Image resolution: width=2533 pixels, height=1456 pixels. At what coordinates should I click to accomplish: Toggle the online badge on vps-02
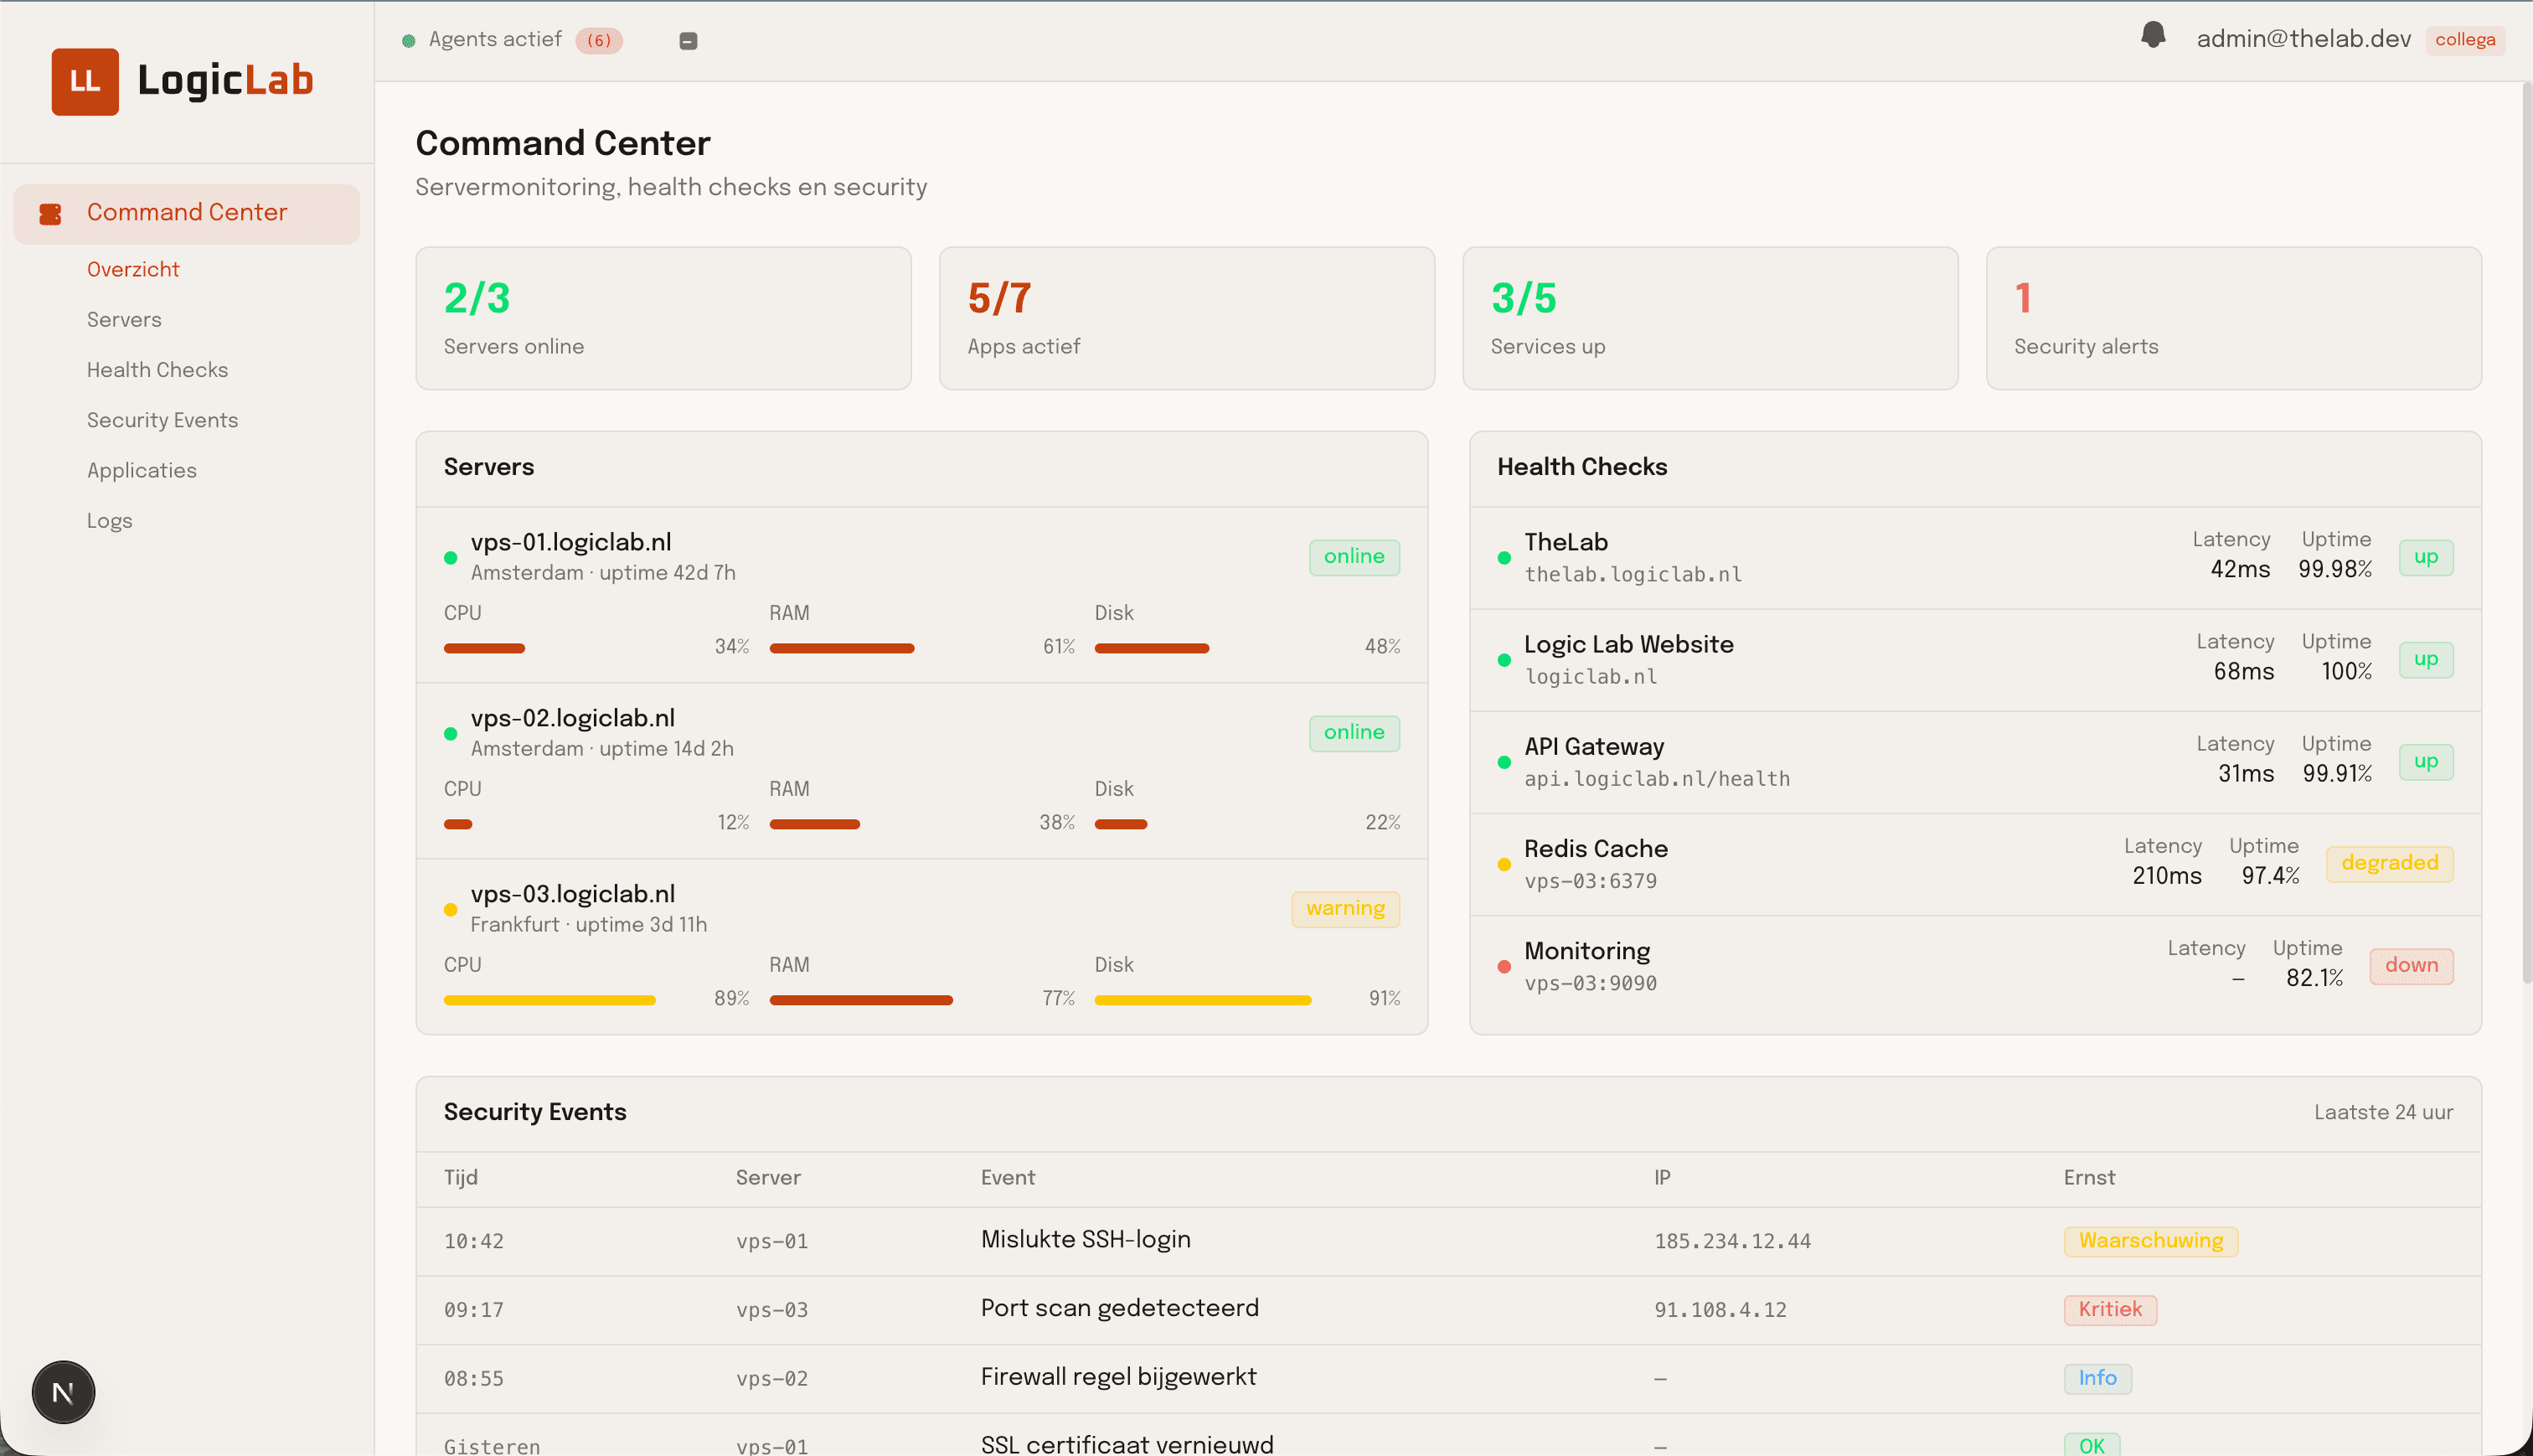click(1354, 733)
